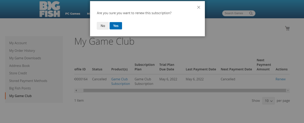Click the search magnifier icon
The image size is (304, 123).
click(x=251, y=13)
